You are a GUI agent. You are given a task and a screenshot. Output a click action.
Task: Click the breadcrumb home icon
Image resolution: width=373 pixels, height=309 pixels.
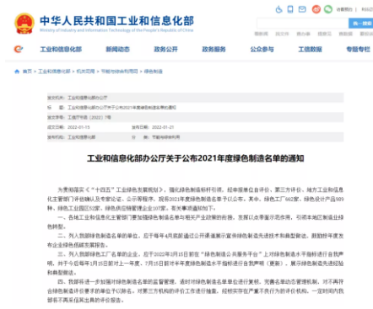point(17,72)
